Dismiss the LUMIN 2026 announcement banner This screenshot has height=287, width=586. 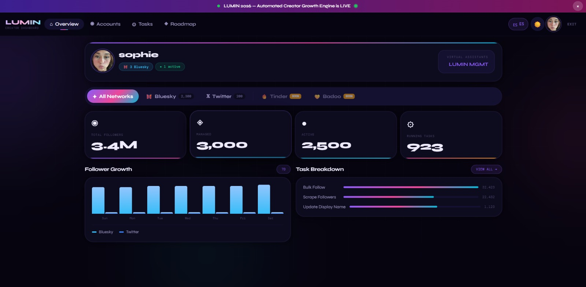[578, 6]
